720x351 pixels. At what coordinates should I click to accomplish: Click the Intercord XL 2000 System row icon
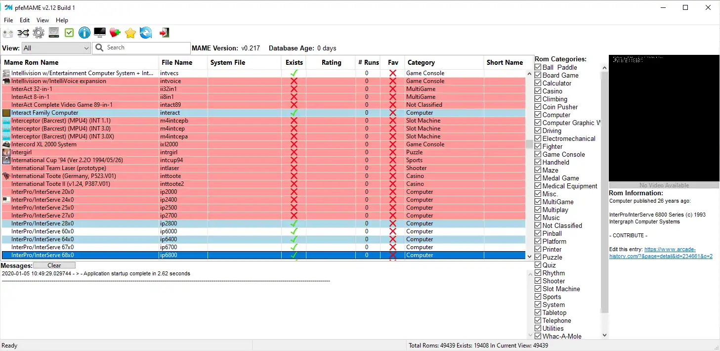[x=6, y=144]
